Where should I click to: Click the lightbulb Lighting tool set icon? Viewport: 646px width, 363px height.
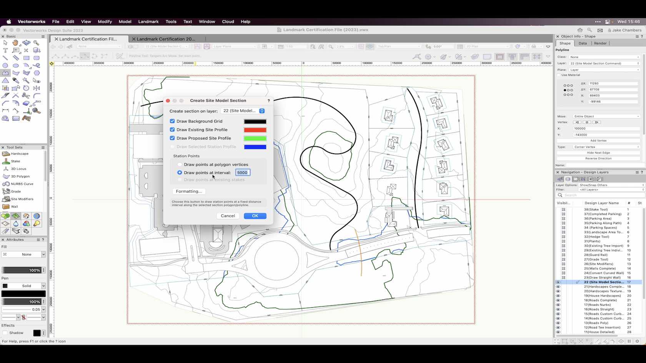(37, 224)
